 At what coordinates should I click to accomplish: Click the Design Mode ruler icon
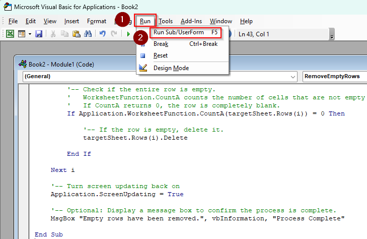(x=143, y=68)
